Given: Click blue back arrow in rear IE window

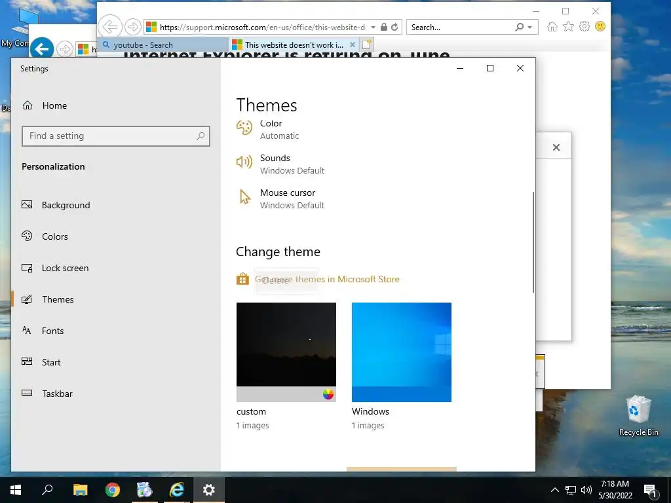Looking at the screenshot, I should point(41,49).
